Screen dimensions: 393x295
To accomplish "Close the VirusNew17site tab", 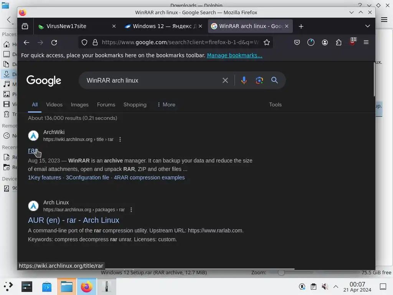I will click(114, 26).
